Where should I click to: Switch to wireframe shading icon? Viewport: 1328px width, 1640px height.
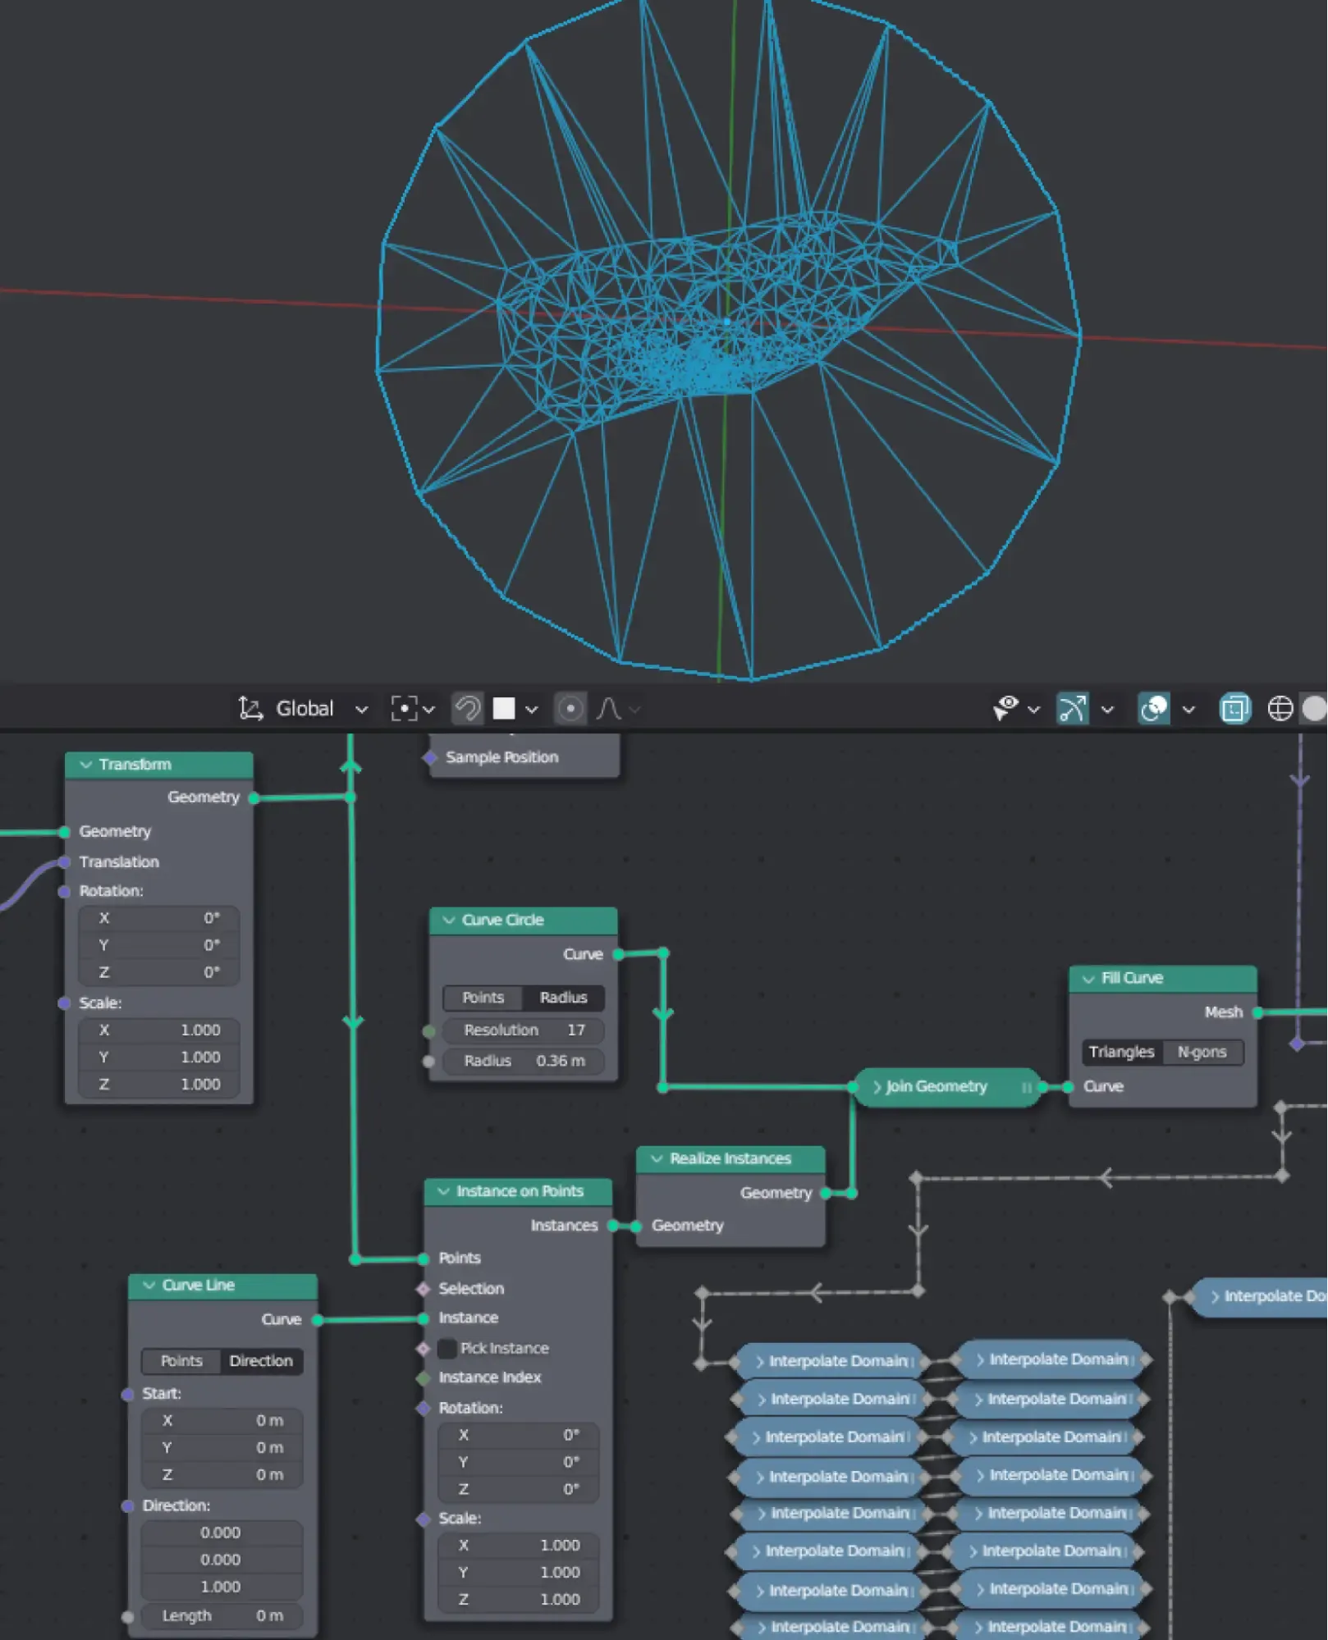click(x=1280, y=708)
